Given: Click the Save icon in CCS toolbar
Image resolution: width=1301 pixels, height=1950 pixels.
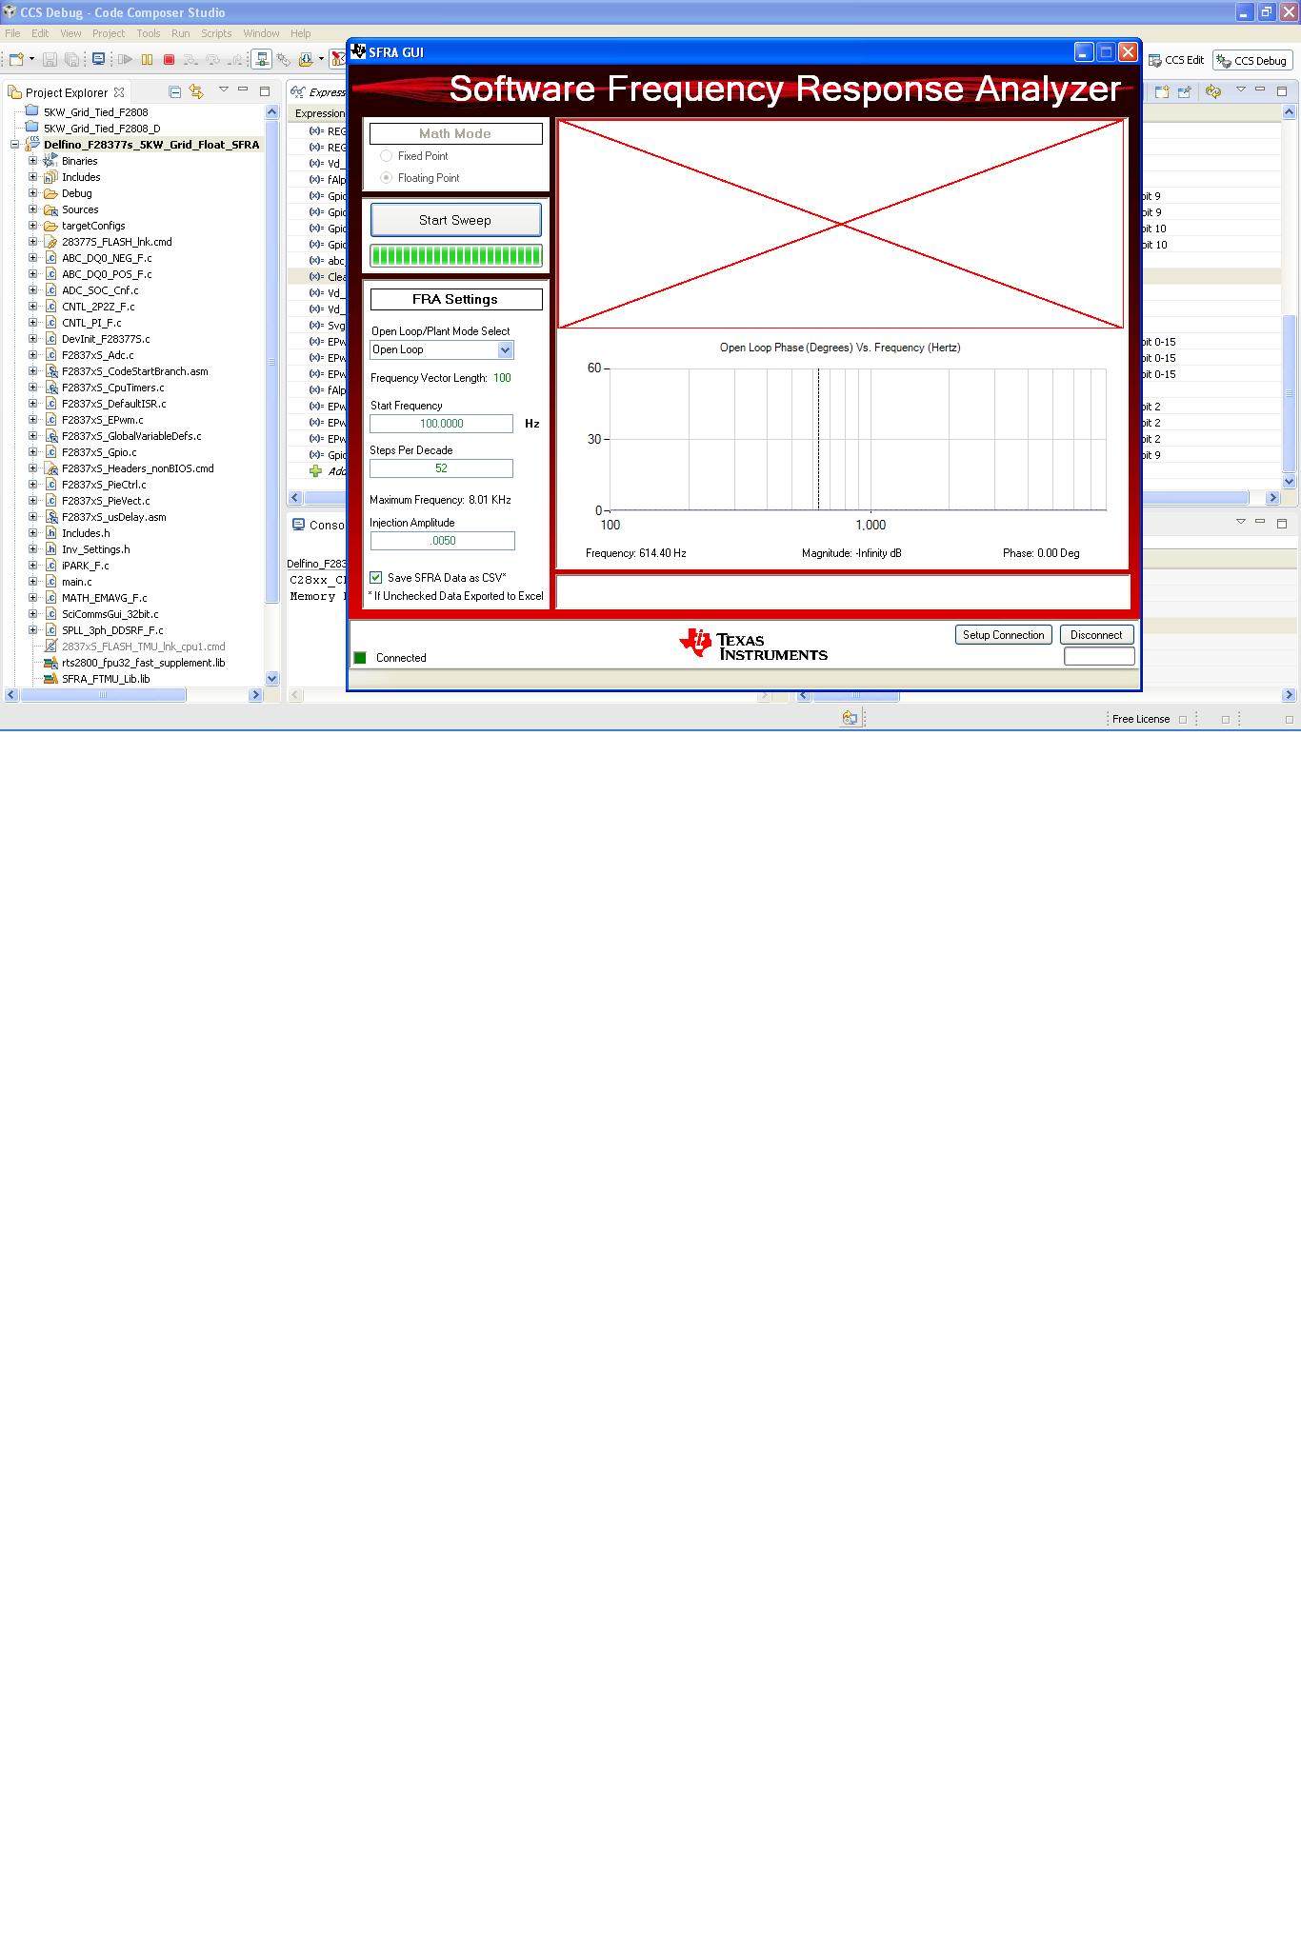Looking at the screenshot, I should pos(50,59).
